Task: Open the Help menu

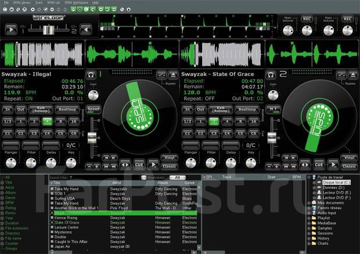Action: [95, 2]
